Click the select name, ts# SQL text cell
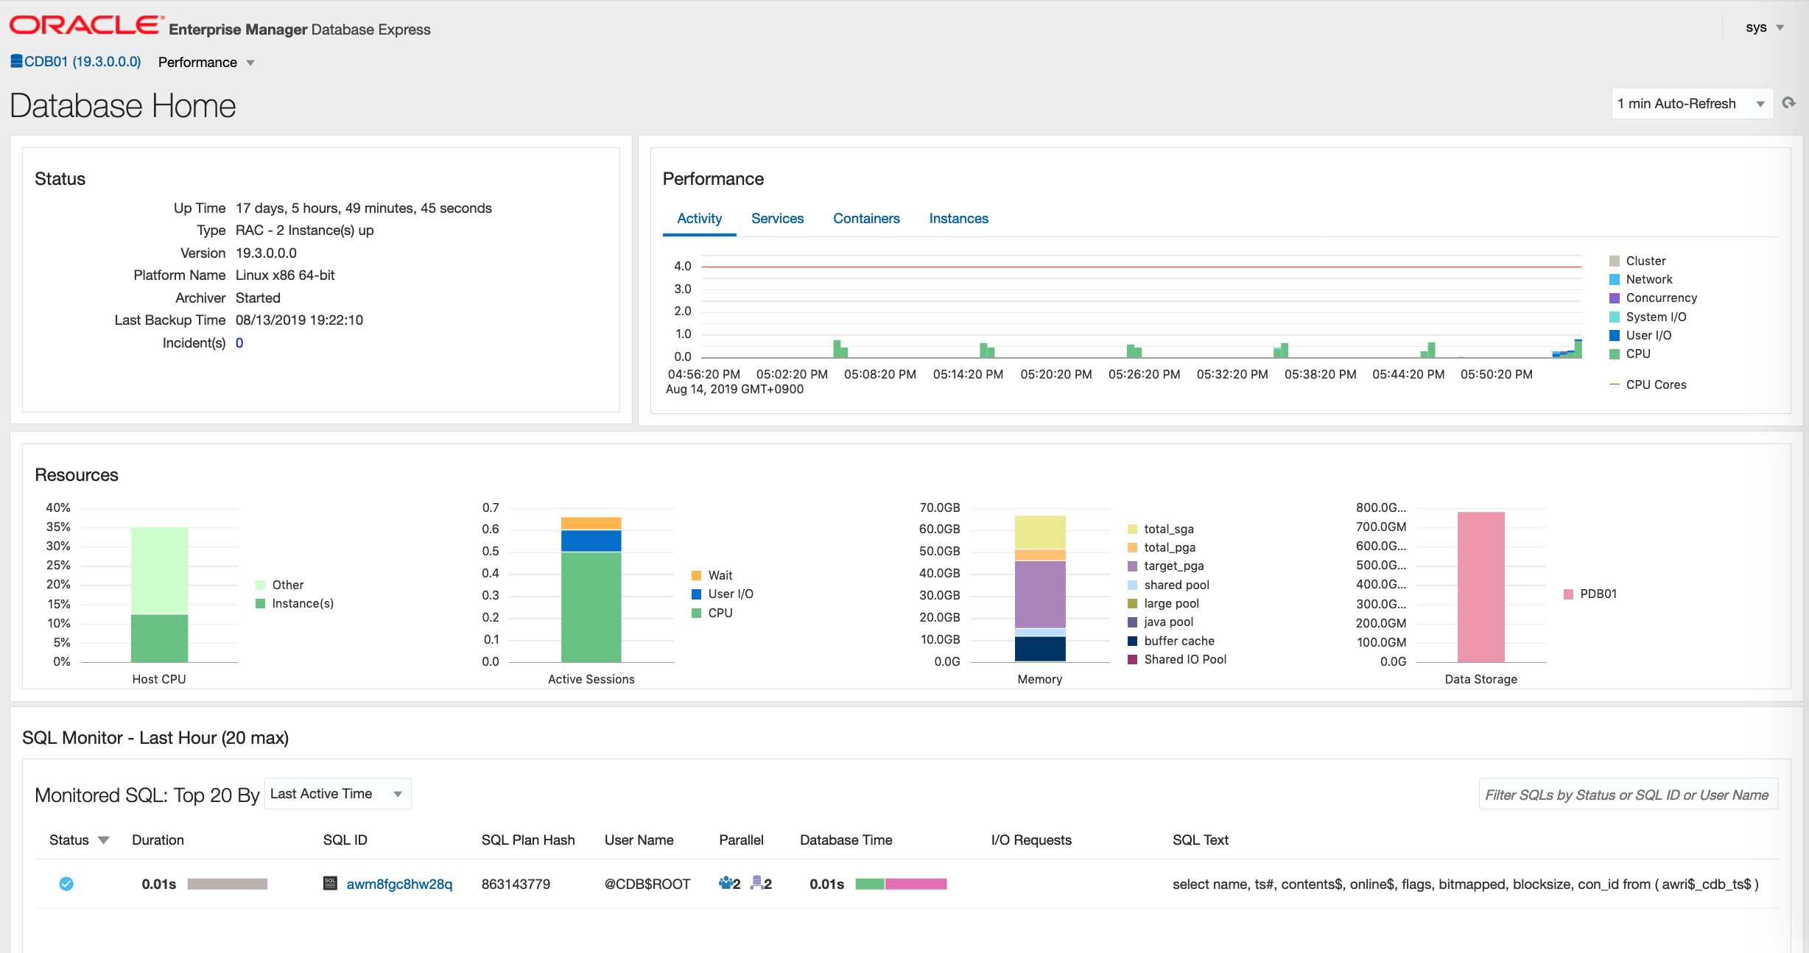1809x953 pixels. [1466, 884]
